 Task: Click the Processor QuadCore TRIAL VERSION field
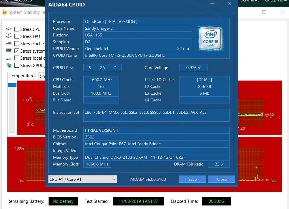coord(137,21)
